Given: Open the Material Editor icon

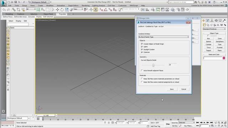Looking at the screenshot, I should 172,10.
